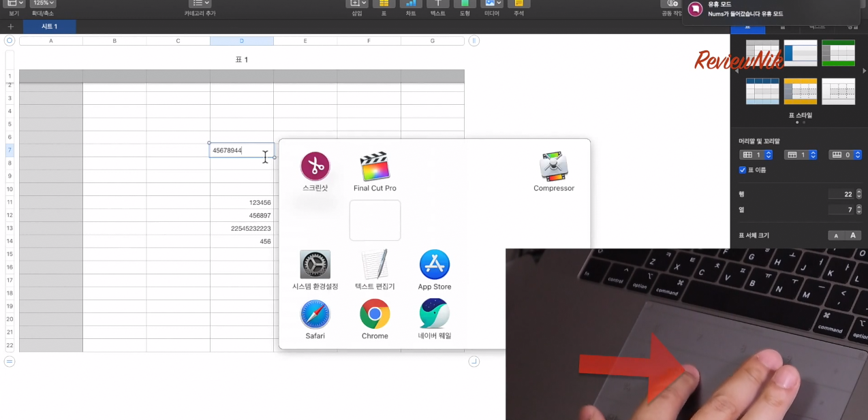Image resolution: width=868 pixels, height=420 pixels.
Task: Open the 125% zoom dropdown
Action: pos(43,4)
